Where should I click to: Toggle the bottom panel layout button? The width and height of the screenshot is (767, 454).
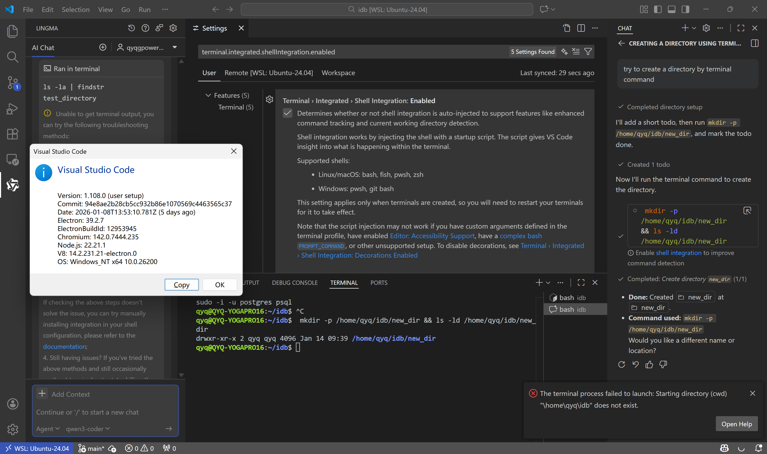671,10
